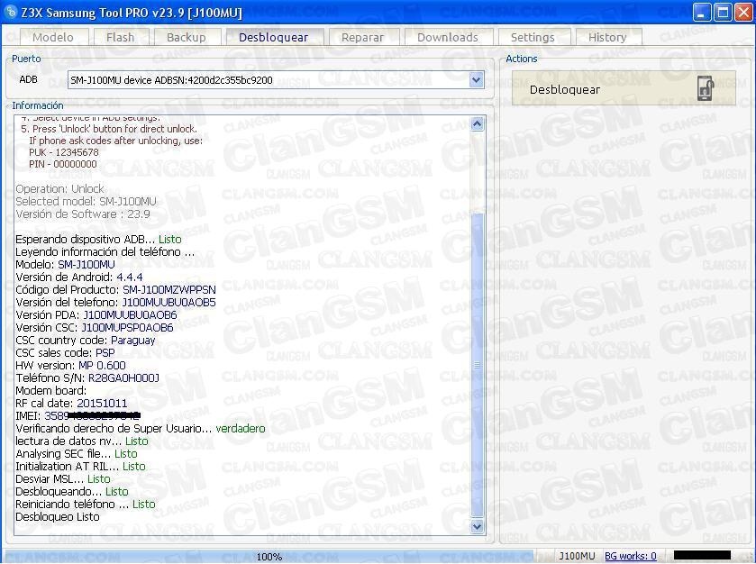Close the Z3X Samsung Tool window
This screenshot has width=756, height=564.
743,12
